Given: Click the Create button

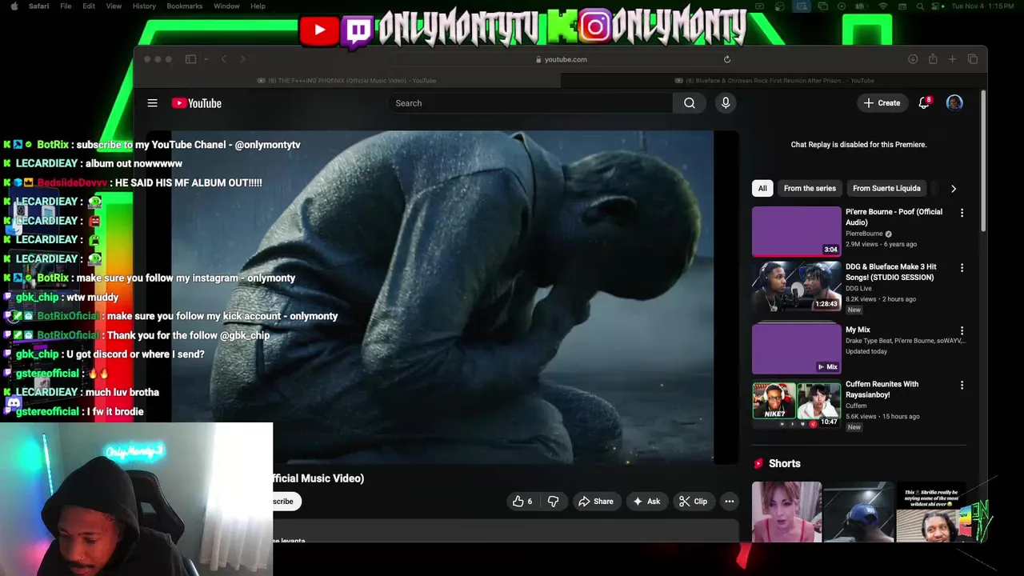Looking at the screenshot, I should tap(882, 102).
